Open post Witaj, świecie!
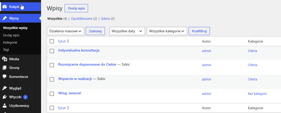281x113 pixels. pyautogui.click(x=70, y=93)
